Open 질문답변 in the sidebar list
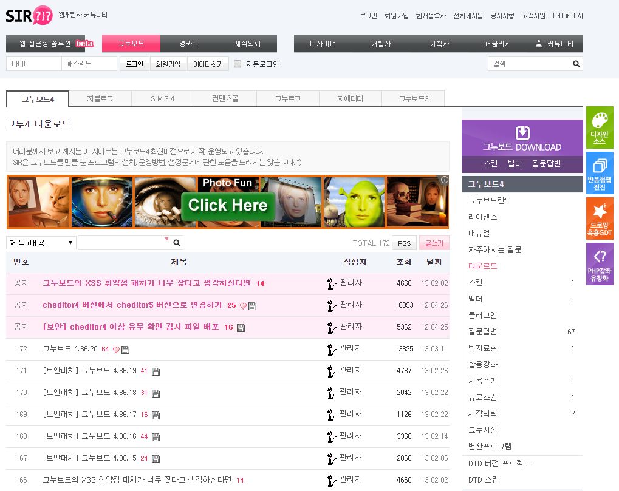The height and width of the screenshot is (491, 619). (x=482, y=332)
